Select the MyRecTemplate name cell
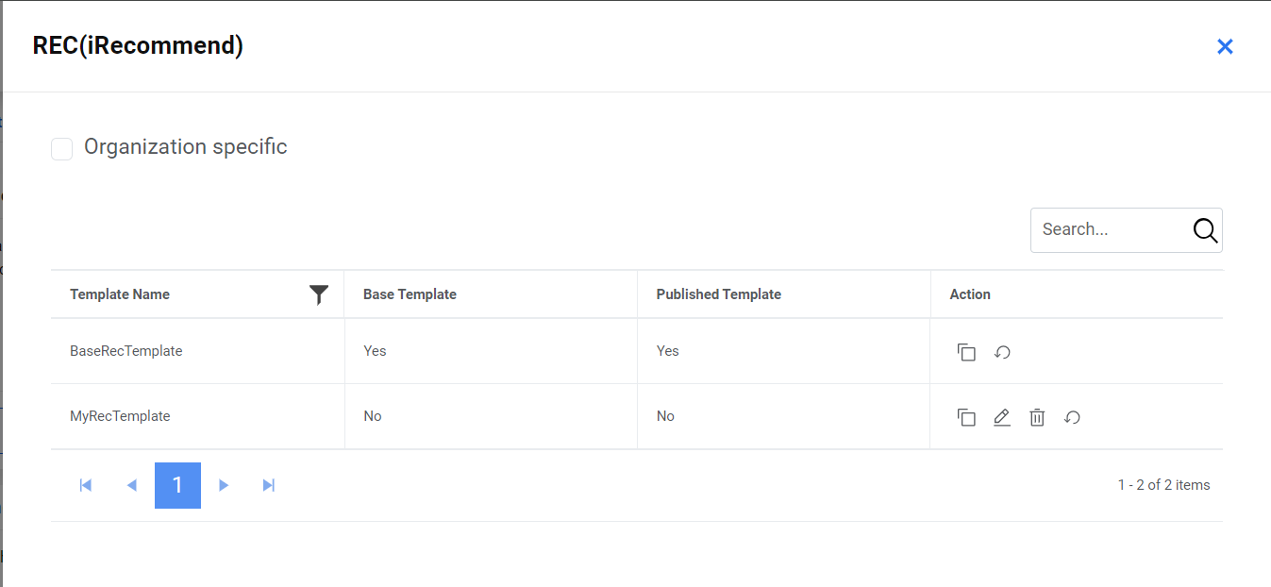The height and width of the screenshot is (587, 1271). [120, 416]
